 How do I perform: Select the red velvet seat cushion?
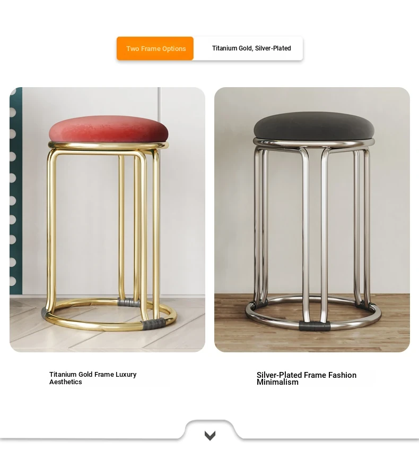[x=108, y=129]
